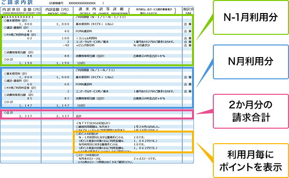Click the -40 discount amount
This screenshot has height=178, width=289.
65,45
